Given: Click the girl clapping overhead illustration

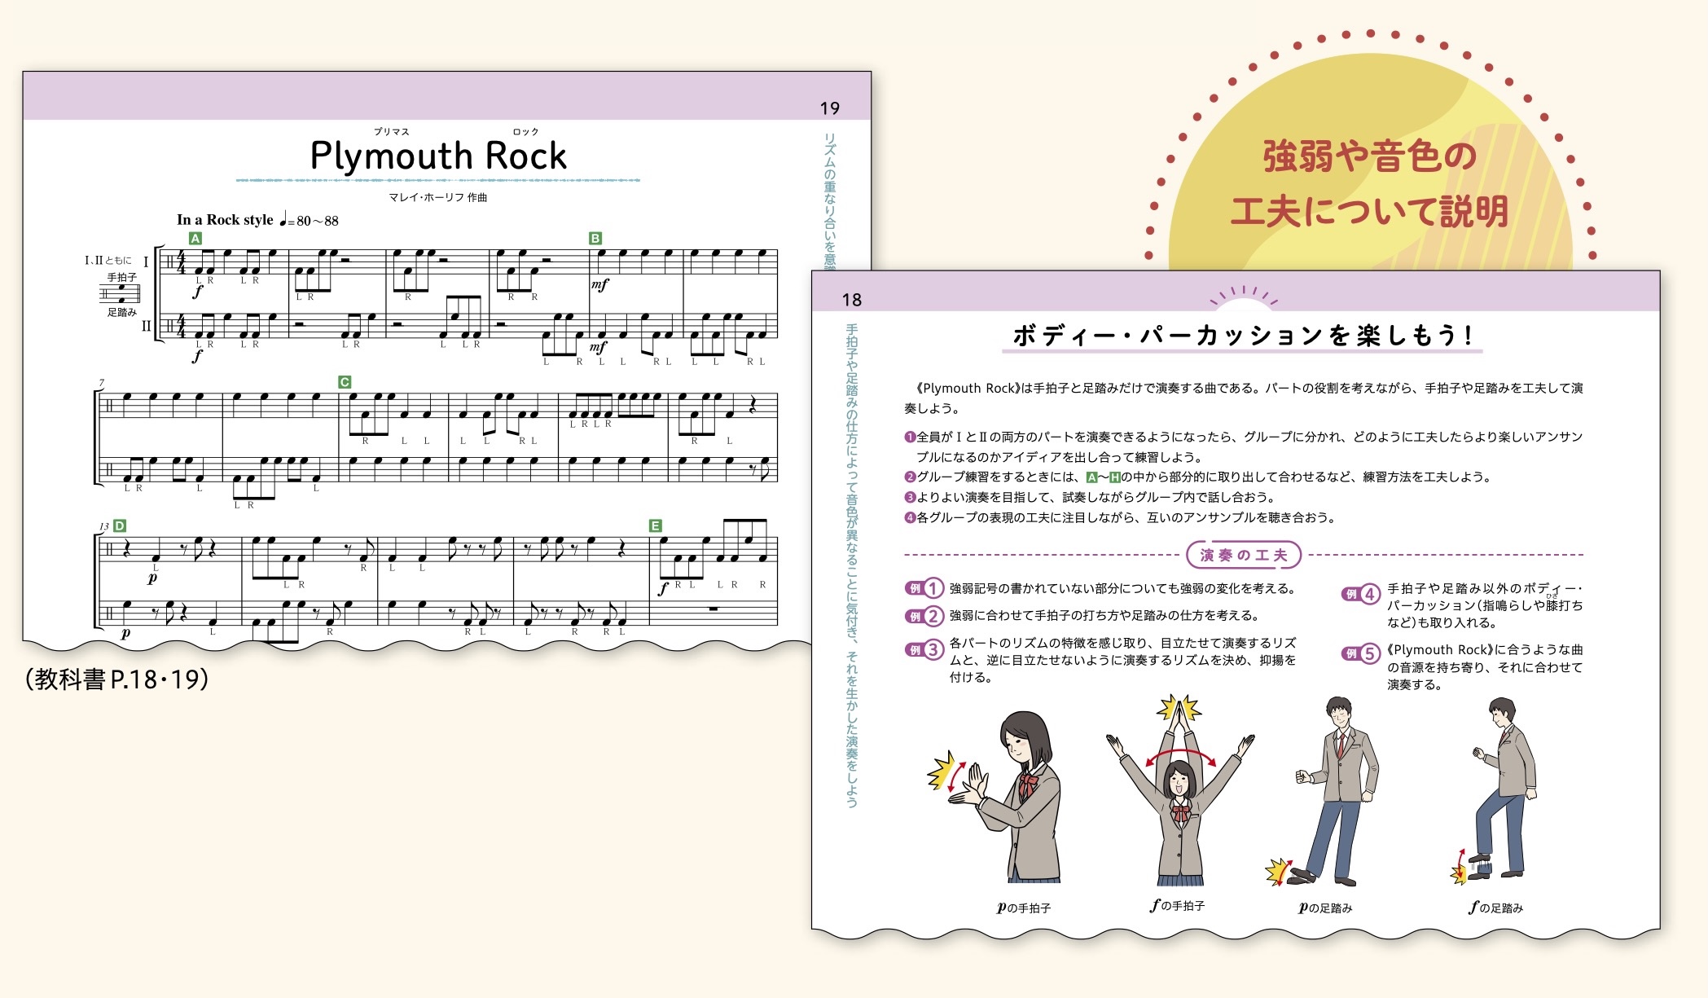Looking at the screenshot, I should [1179, 794].
